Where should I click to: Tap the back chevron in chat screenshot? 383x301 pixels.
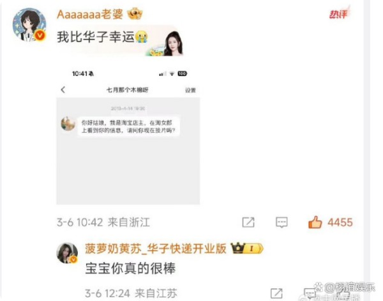click(x=63, y=90)
